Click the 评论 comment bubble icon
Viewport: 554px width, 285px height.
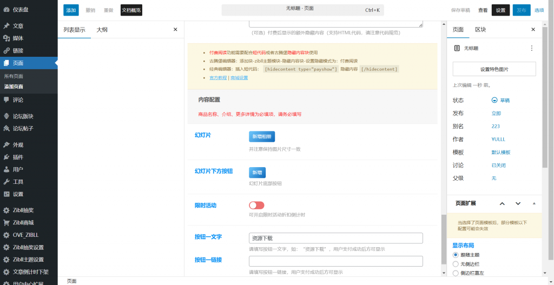pos(6,100)
